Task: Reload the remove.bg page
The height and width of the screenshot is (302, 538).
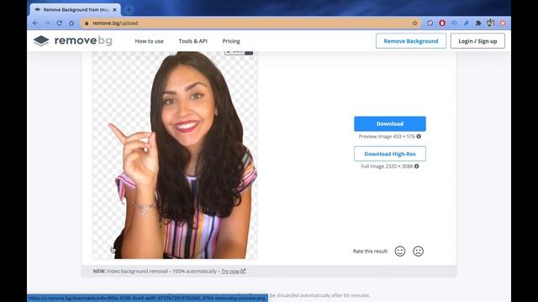Action: click(60, 23)
